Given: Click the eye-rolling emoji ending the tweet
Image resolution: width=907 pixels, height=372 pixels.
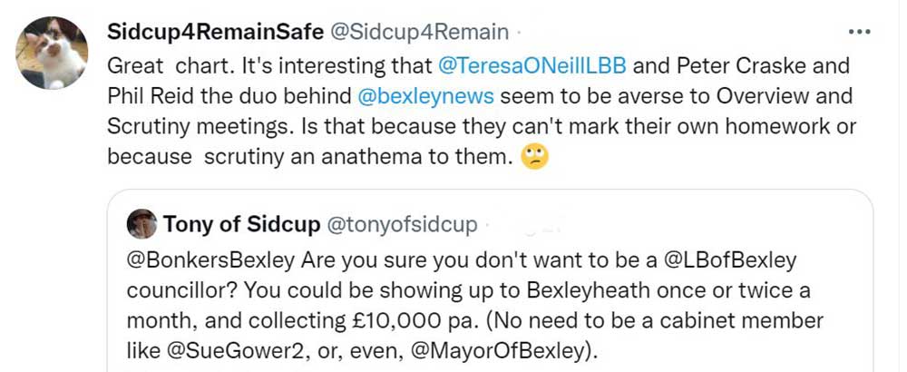Looking at the screenshot, I should [x=536, y=157].
